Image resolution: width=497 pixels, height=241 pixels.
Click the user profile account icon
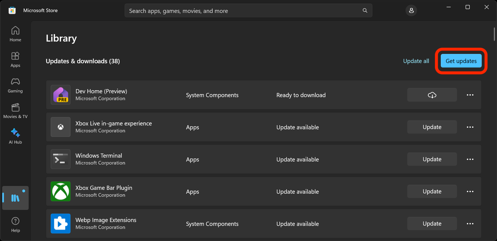click(411, 10)
